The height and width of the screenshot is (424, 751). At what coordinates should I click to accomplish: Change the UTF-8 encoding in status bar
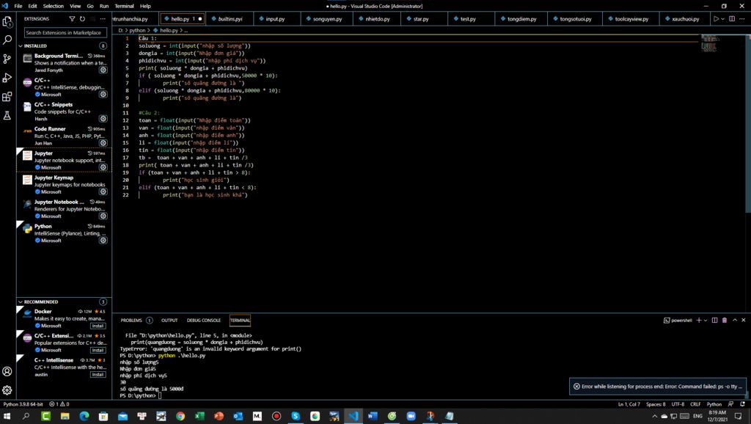click(x=678, y=404)
